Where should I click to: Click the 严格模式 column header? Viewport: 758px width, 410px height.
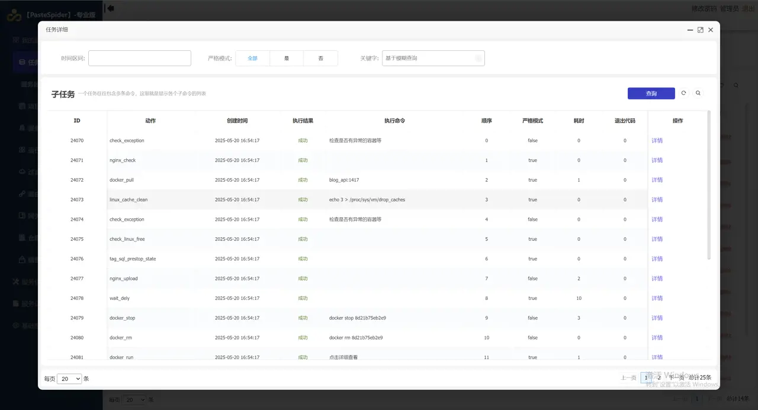(532, 121)
